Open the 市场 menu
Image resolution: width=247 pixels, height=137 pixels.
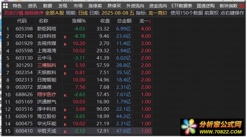click(x=78, y=6)
